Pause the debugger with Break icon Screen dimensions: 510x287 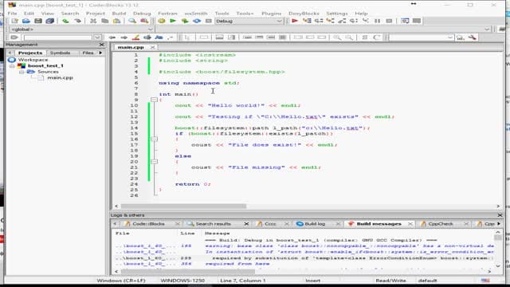(377, 21)
